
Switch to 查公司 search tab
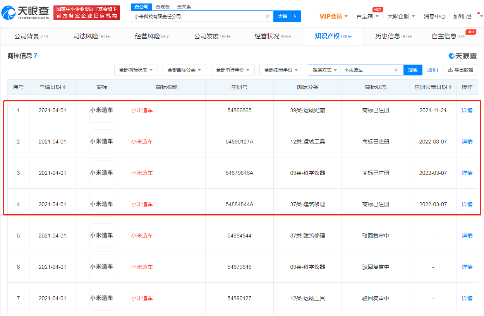[x=141, y=7]
